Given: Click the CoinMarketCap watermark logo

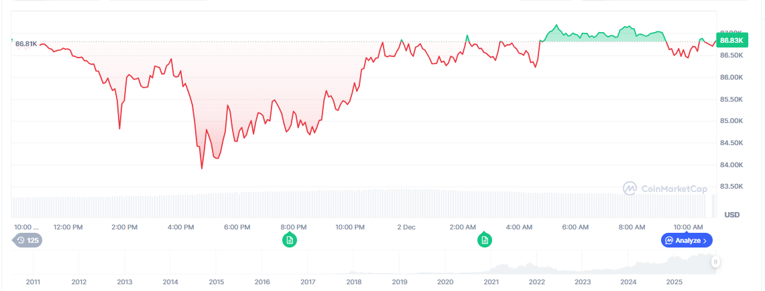Looking at the screenshot, I should pyautogui.click(x=664, y=189).
